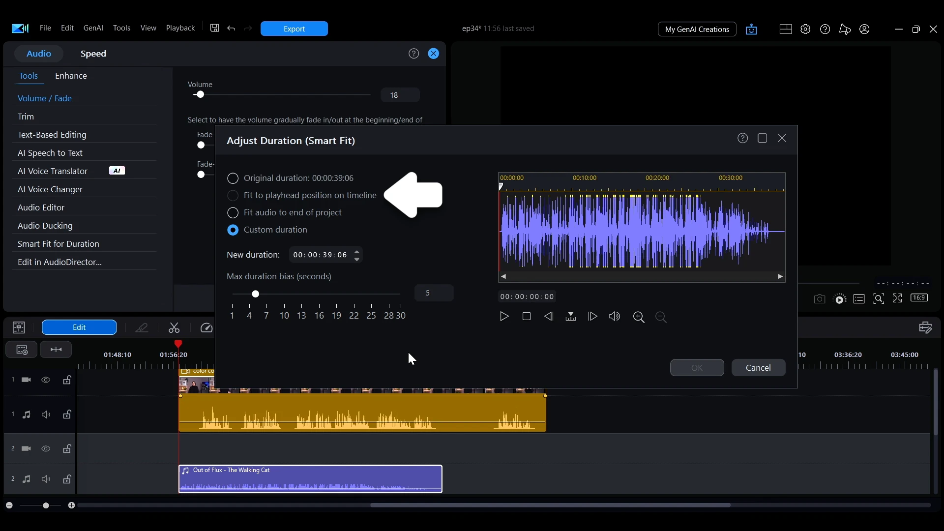This screenshot has height=531, width=944.
Task: Open the notifications robot icon
Action: (x=752, y=29)
